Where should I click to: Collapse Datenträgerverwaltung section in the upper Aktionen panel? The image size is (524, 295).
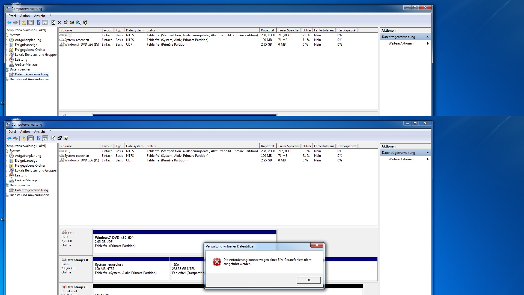tap(428, 37)
